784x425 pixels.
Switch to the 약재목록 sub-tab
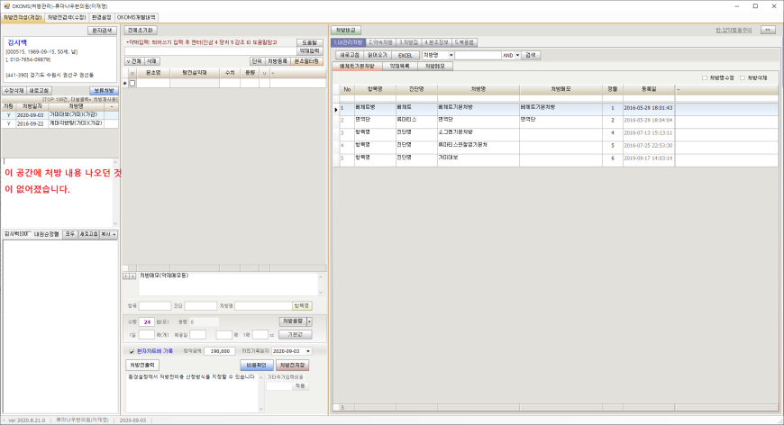[399, 66]
